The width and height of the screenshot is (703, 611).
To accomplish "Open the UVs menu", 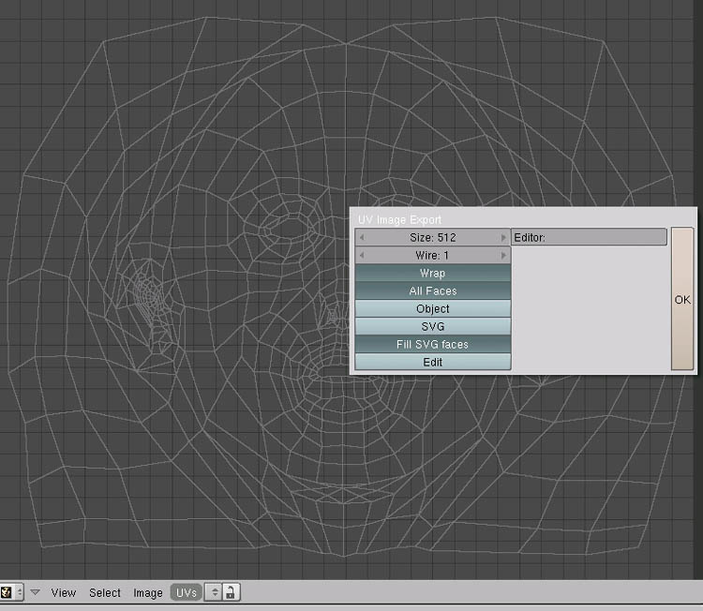I will [x=187, y=592].
